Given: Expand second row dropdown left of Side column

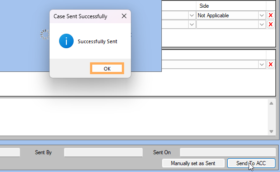Looking at the screenshot, I should [192, 24].
